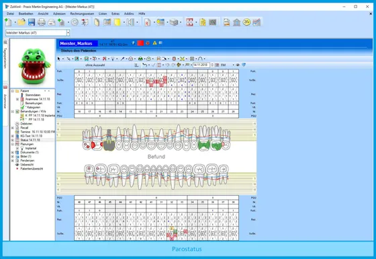Select Pendenzen in the patient tree
376x259 pixels.
click(27, 161)
